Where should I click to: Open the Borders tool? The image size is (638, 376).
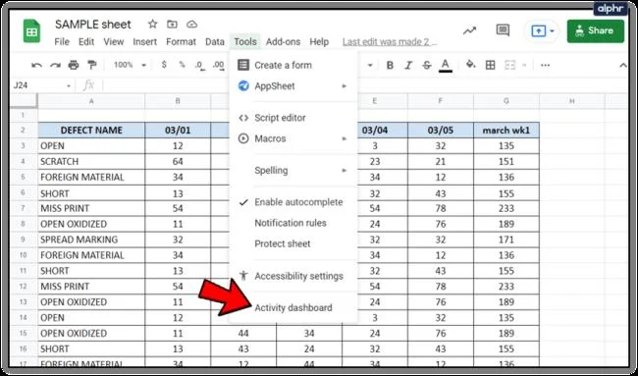(491, 65)
